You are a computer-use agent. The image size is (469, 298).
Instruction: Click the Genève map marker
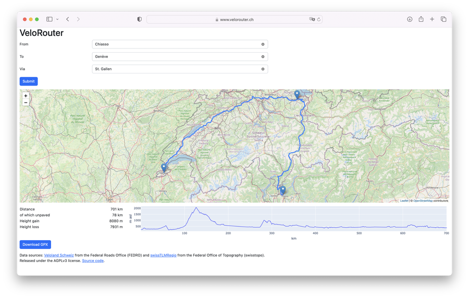(164, 167)
